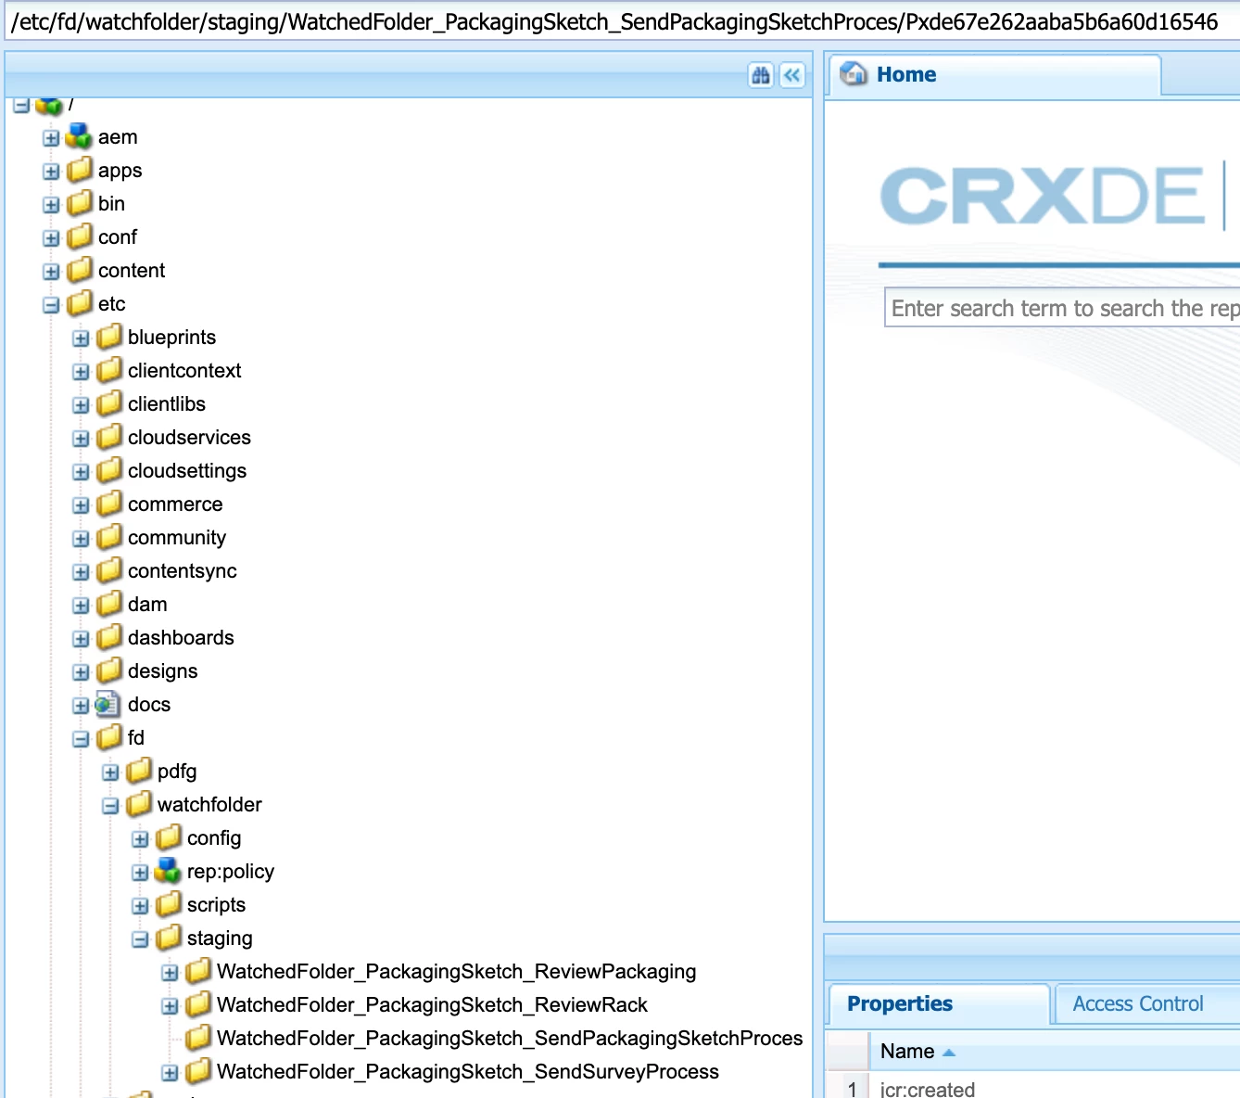This screenshot has width=1240, height=1098.
Task: Click the Home tab house icon
Action: point(854,74)
